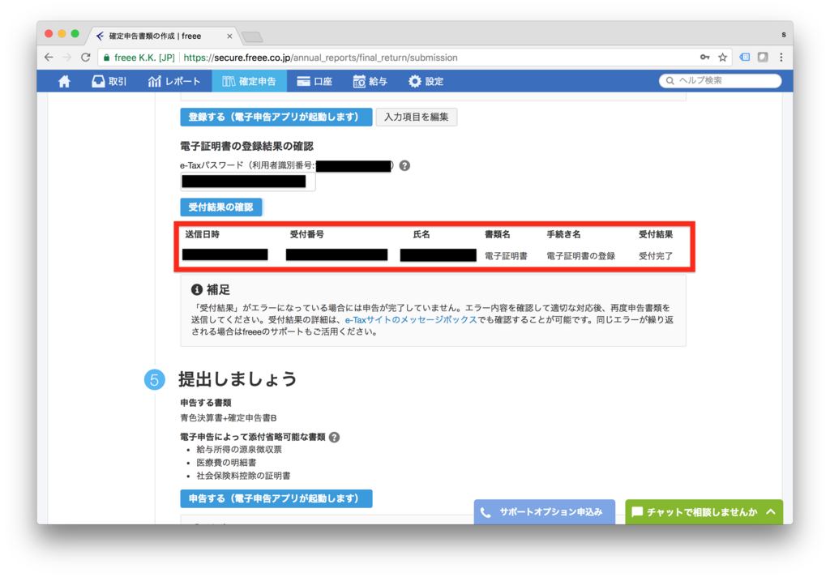Click the 受付結果 column header
The height and width of the screenshot is (577, 830).
(655, 234)
